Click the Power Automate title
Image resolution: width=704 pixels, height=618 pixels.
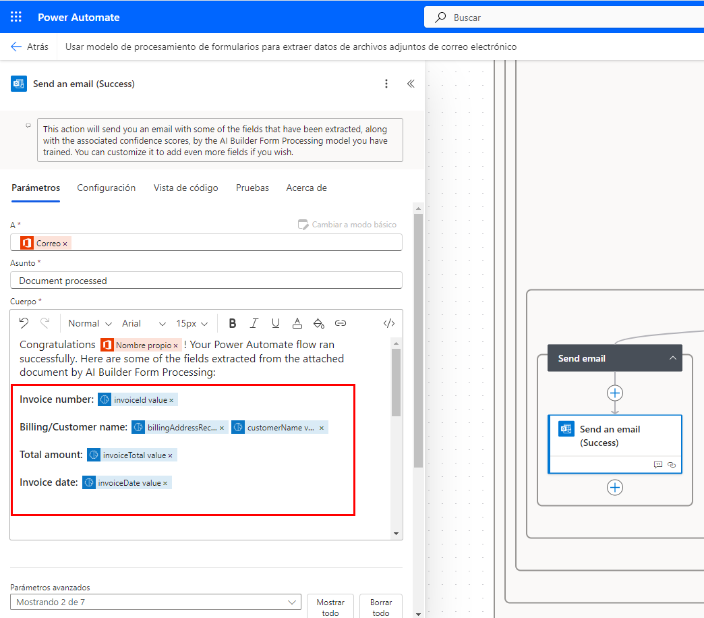(x=79, y=18)
